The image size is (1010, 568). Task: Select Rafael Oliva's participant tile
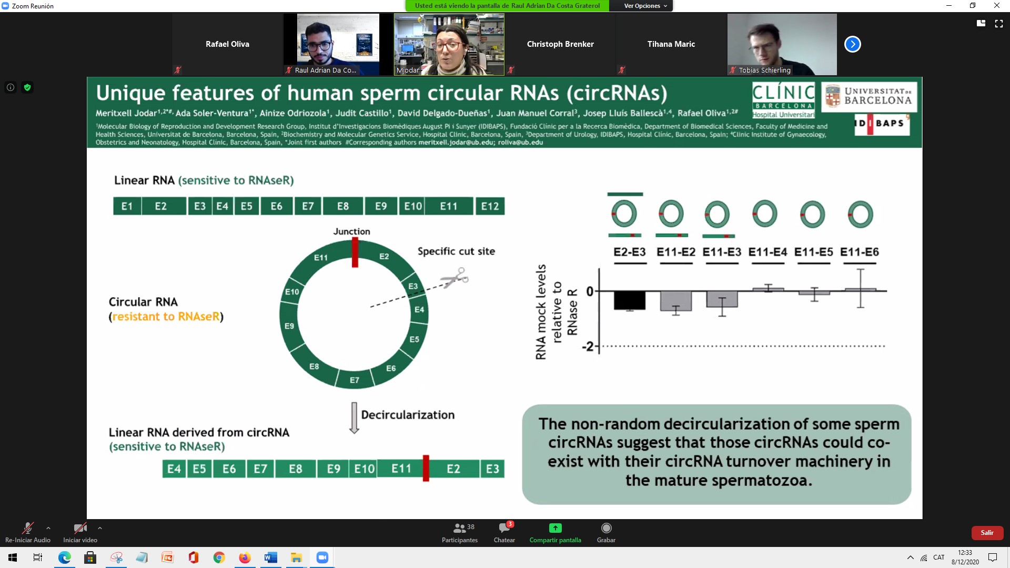tap(227, 44)
